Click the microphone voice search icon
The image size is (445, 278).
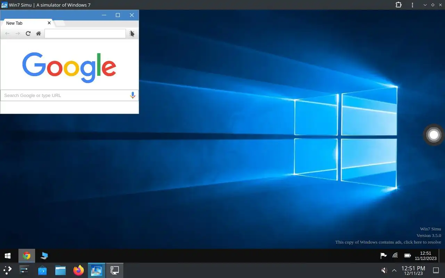click(x=132, y=95)
